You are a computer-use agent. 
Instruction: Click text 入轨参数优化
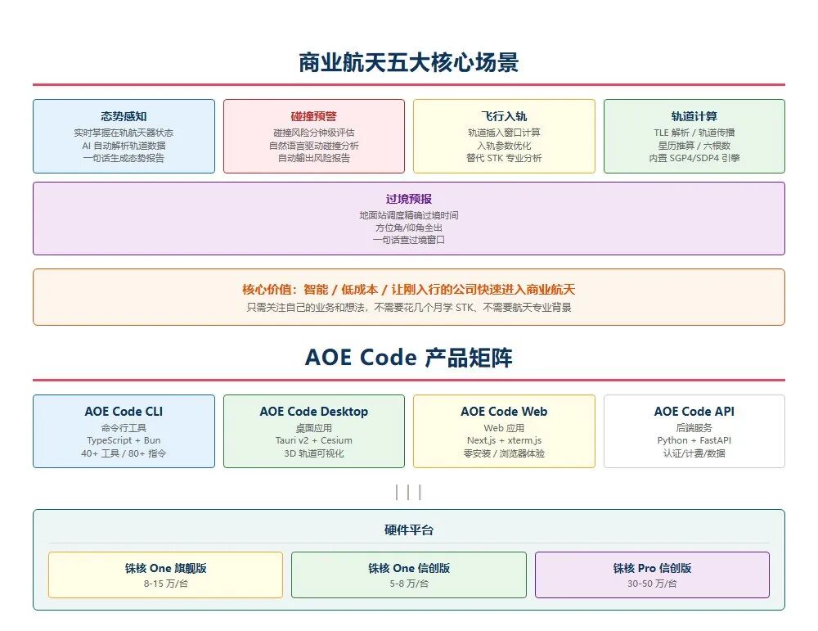click(504, 145)
